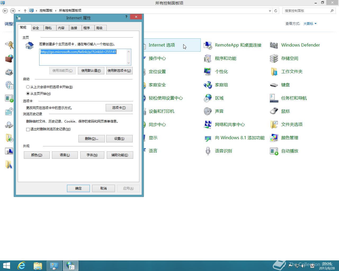Open recent locations dropdown arrow
The image size is (339, 271).
pyautogui.click(x=19, y=11)
